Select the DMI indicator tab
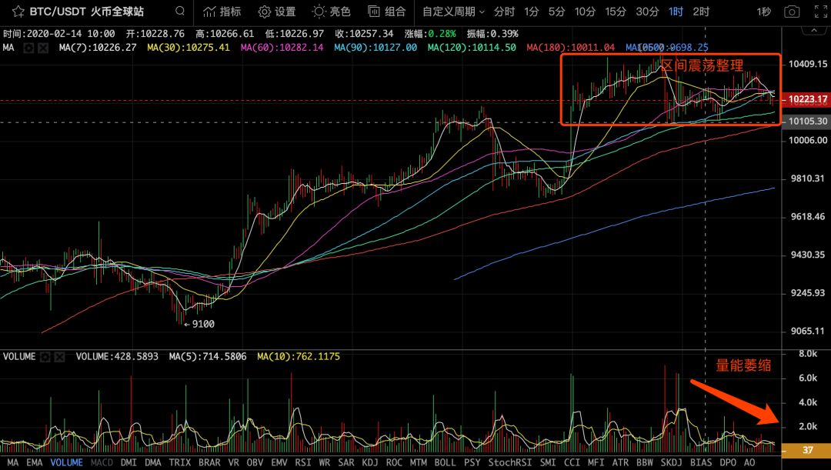This screenshot has height=470, width=831. (128, 462)
